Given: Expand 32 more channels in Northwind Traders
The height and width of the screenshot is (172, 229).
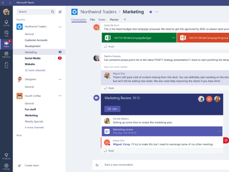Looking at the screenshot, I should [x=34, y=70].
